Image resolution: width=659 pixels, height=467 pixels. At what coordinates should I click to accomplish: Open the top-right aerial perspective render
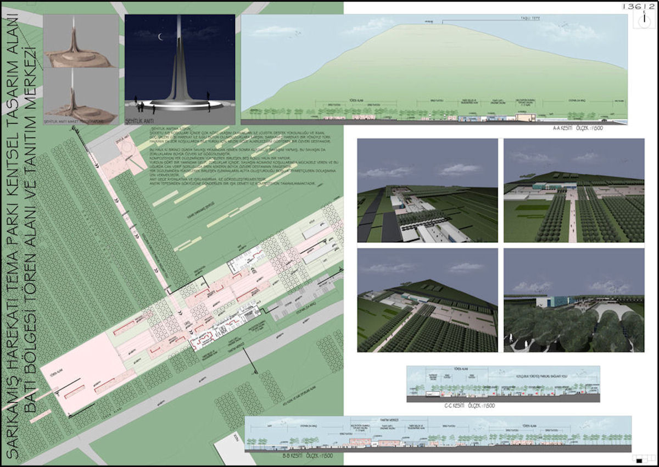(573, 190)
